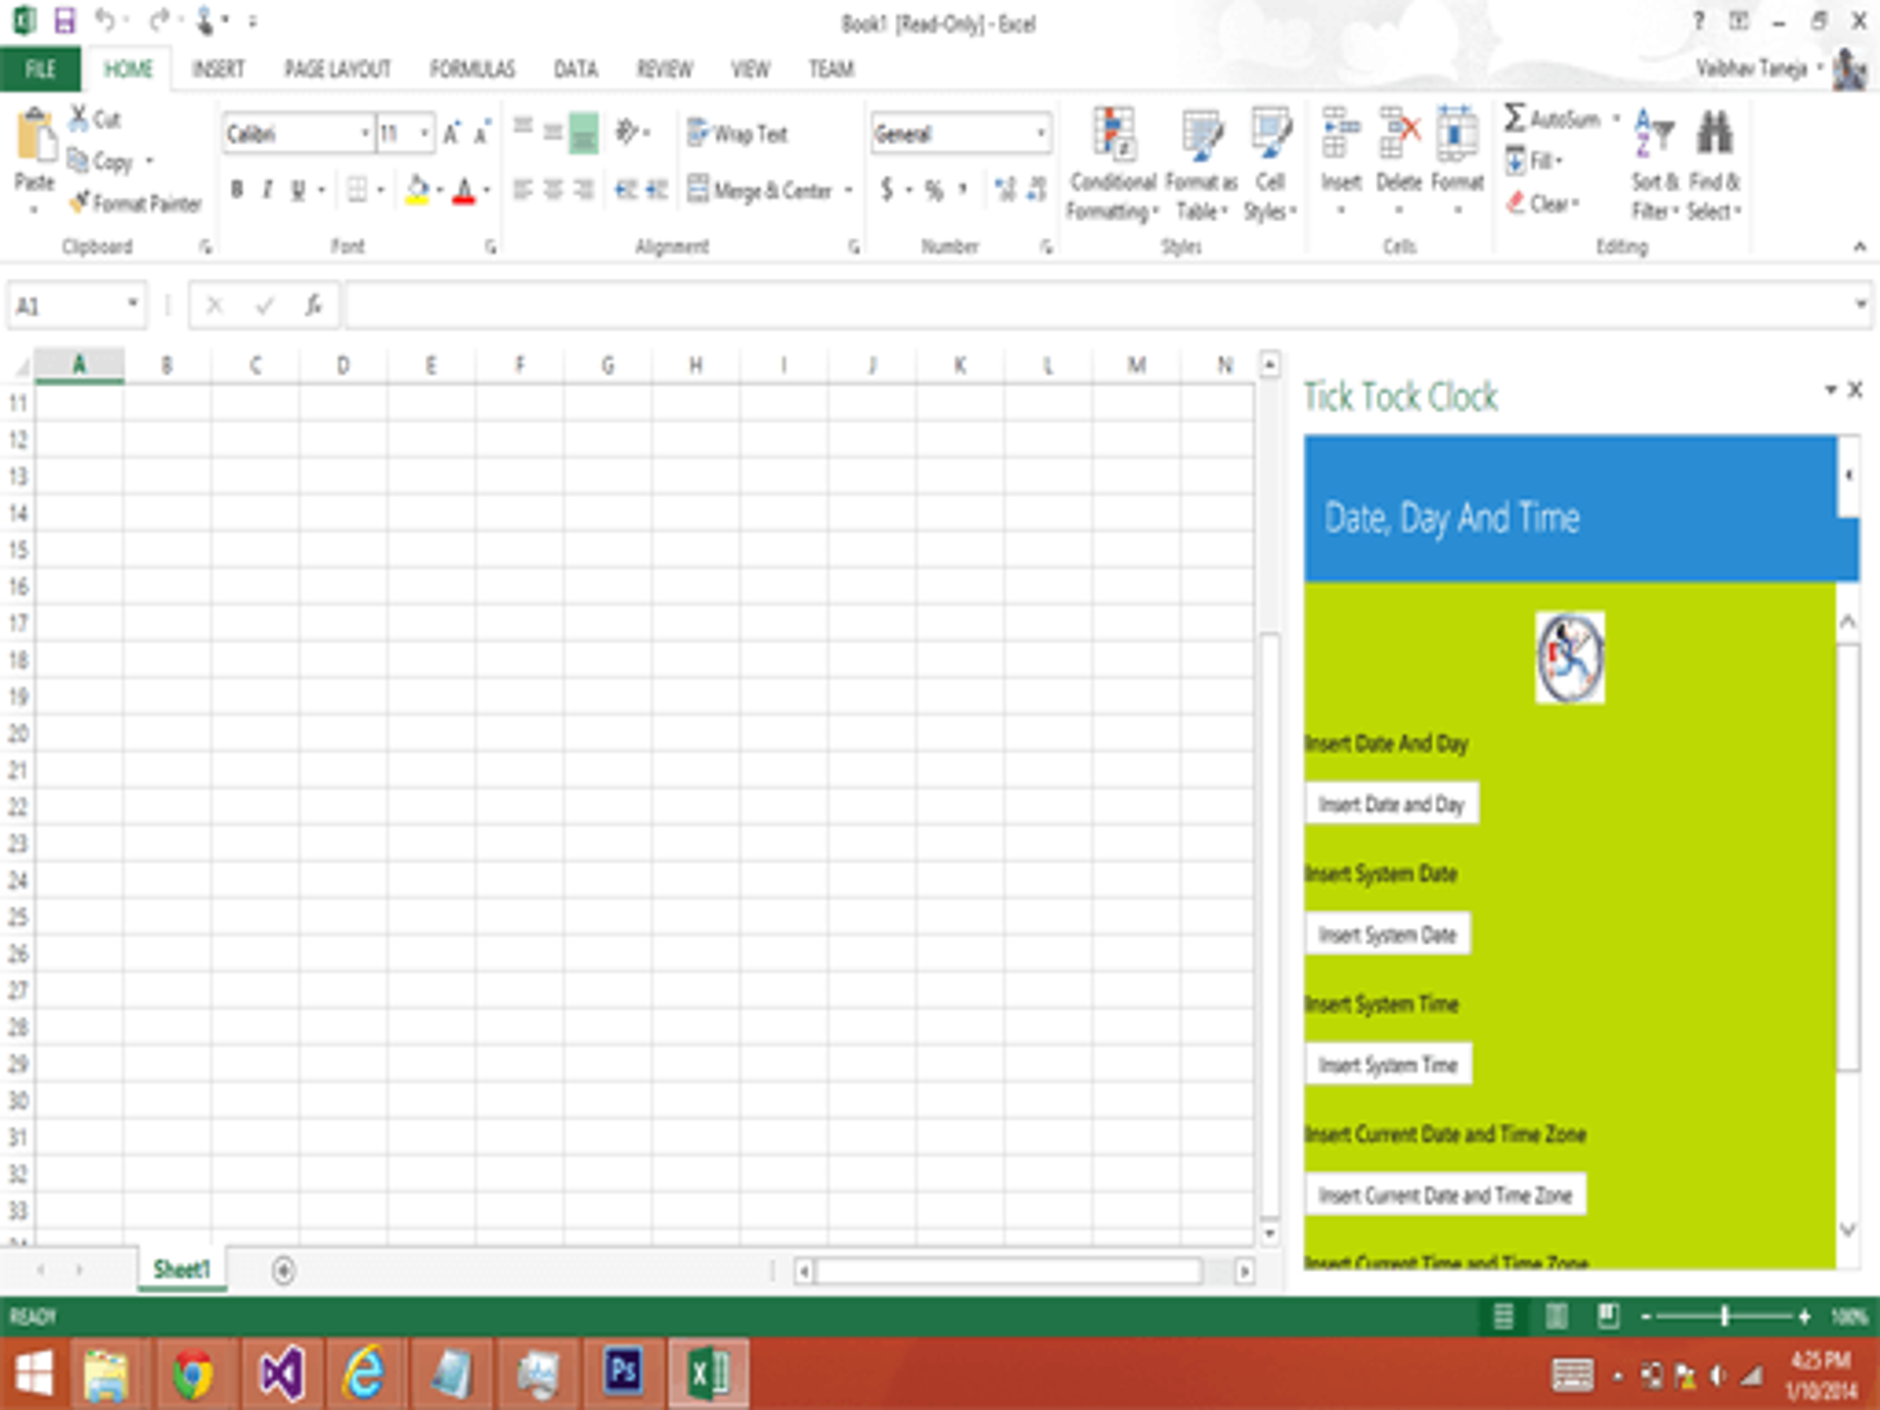The image size is (1880, 1410).
Task: Toggle Bold formatting
Action: point(237,189)
